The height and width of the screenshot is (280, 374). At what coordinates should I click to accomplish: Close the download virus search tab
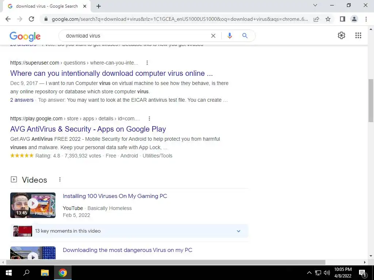click(x=85, y=7)
